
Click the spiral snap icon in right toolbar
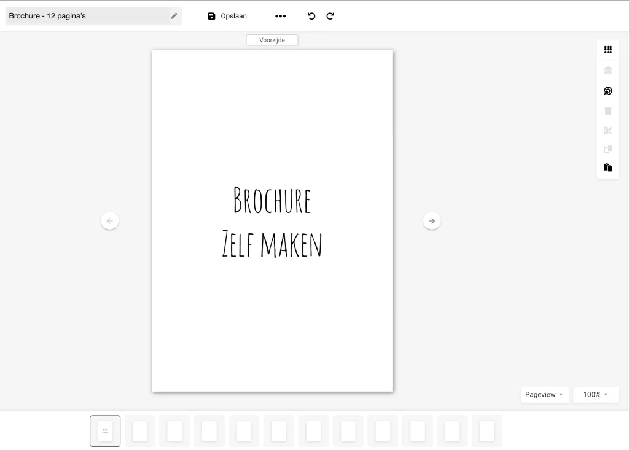point(608,91)
